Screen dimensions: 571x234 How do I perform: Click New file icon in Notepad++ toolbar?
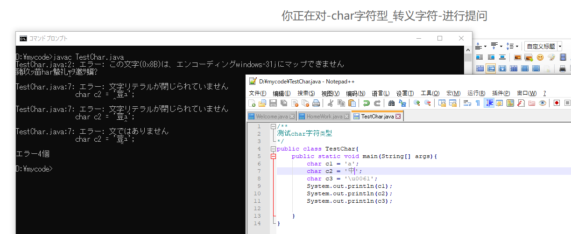point(252,103)
